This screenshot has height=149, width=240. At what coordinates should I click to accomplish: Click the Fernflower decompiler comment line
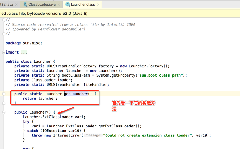(45, 29)
